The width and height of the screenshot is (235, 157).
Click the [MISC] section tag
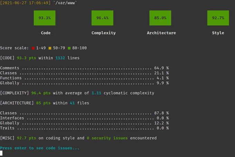[x=7, y=138]
